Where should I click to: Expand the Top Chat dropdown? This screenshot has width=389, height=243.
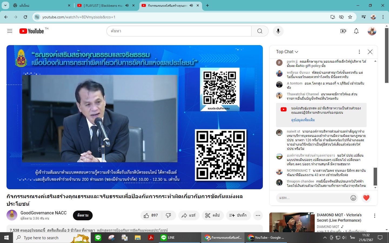click(x=287, y=52)
